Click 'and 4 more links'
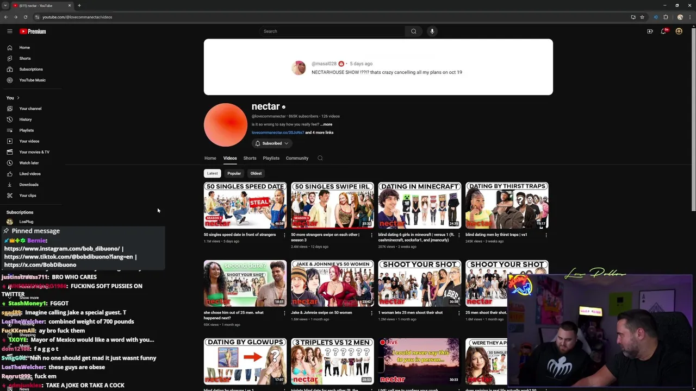 [x=319, y=133]
